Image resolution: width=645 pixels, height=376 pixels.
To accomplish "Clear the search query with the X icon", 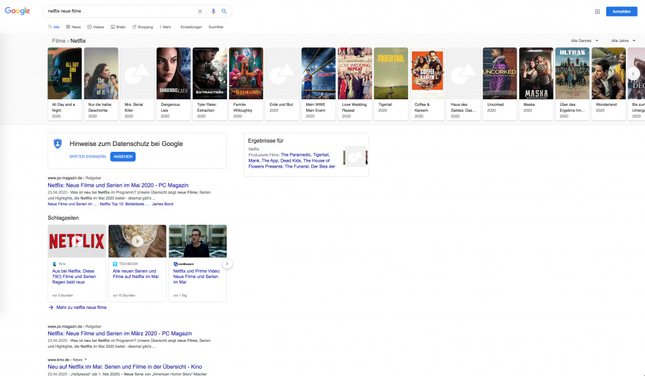I will tap(200, 12).
